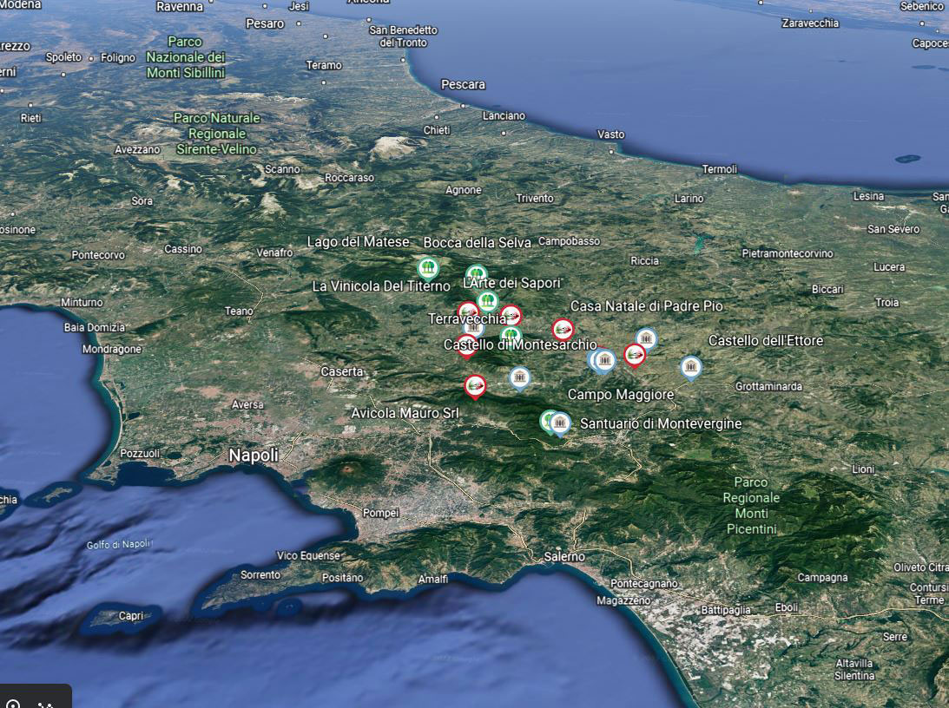Open the Casa Natale di Padre Pio label
This screenshot has height=708, width=949.
[646, 306]
